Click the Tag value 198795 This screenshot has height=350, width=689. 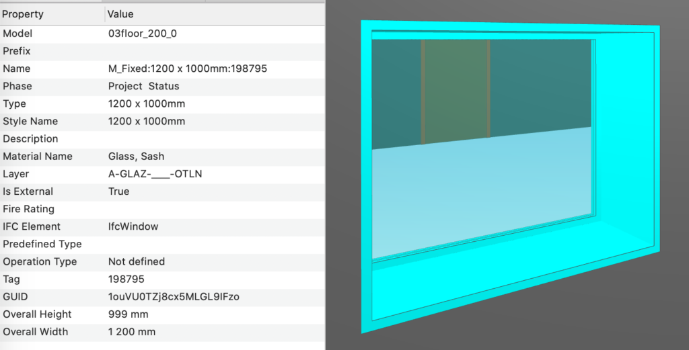(126, 279)
